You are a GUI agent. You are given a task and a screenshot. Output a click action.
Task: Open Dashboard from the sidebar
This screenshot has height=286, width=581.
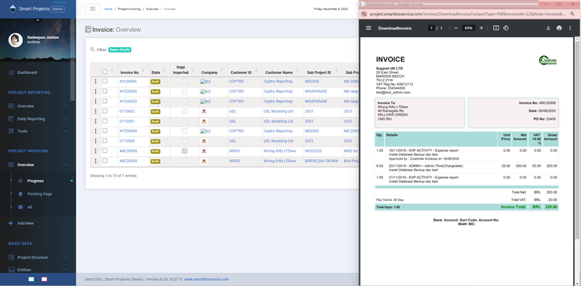[x=27, y=73]
